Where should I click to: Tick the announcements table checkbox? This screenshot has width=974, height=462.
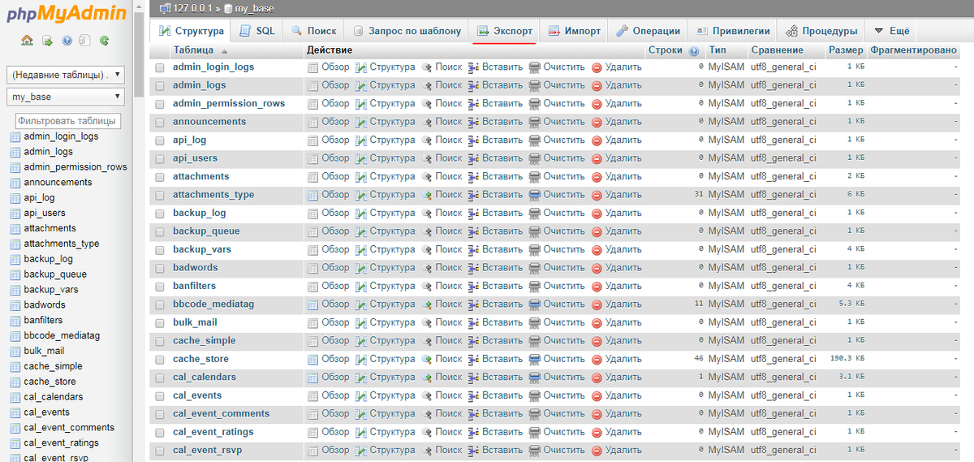[159, 122]
